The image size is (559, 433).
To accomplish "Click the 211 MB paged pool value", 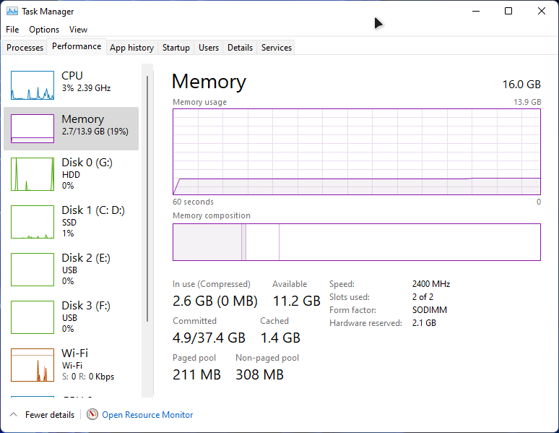I will click(196, 375).
